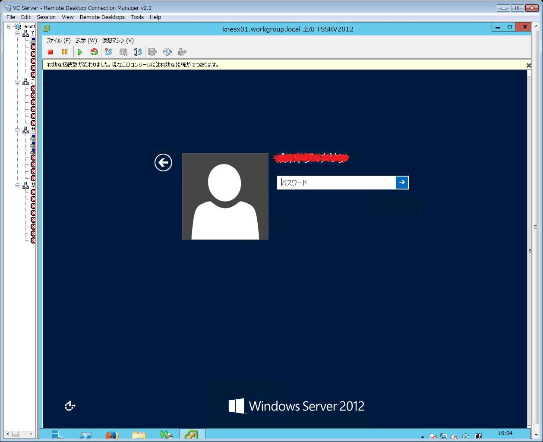Click the USB device connect icon
Viewport: 543px width, 442px height.
click(x=182, y=52)
